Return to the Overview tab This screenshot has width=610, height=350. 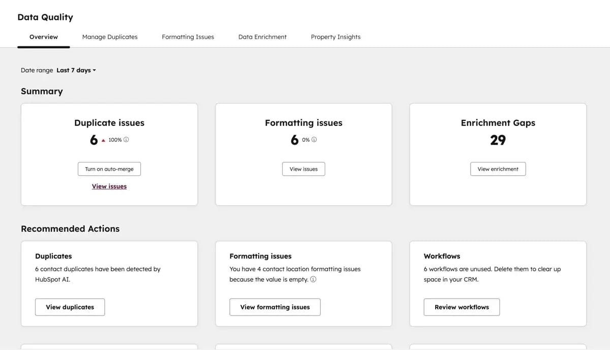pyautogui.click(x=43, y=37)
